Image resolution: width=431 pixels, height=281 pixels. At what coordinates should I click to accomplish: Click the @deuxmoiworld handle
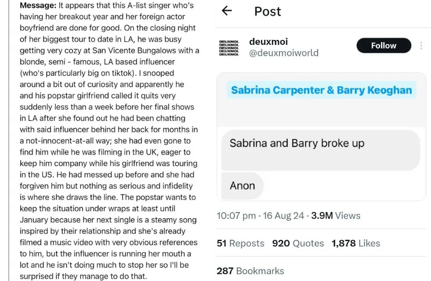click(284, 53)
